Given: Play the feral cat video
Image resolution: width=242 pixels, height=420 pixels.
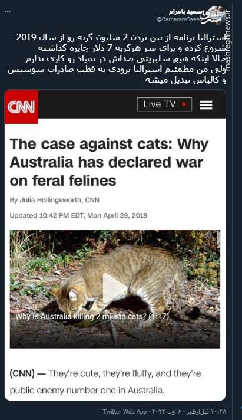Looking at the screenshot, I should pyautogui.click(x=115, y=289).
